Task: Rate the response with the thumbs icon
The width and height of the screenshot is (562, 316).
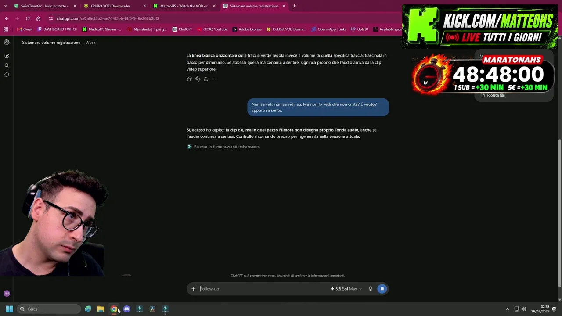Action: (198, 79)
